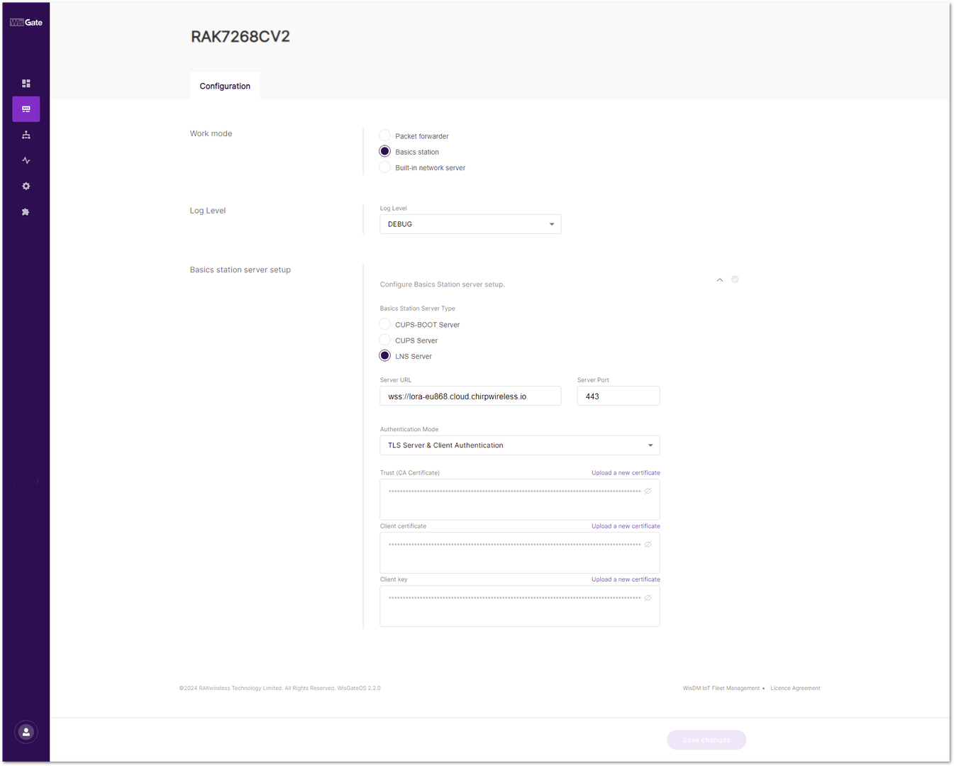Viewport: 954px width, 766px height.
Task: Open the Diagnostics pulse sidebar icon
Action: tap(26, 160)
